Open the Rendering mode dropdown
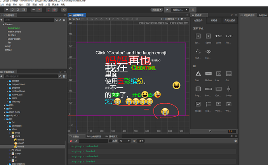The image size is (268, 165). pyautogui.click(x=170, y=19)
